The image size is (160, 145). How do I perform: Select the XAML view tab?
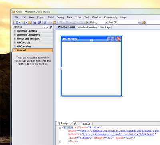pos(86,124)
